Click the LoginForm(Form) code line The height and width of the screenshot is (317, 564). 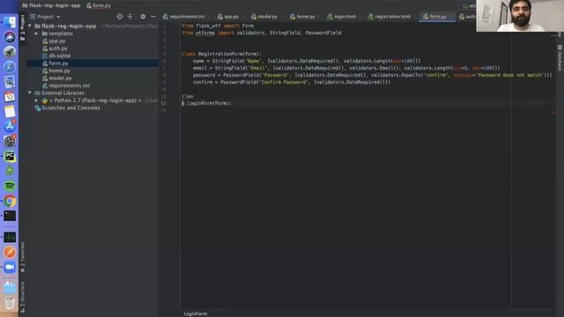pos(207,103)
